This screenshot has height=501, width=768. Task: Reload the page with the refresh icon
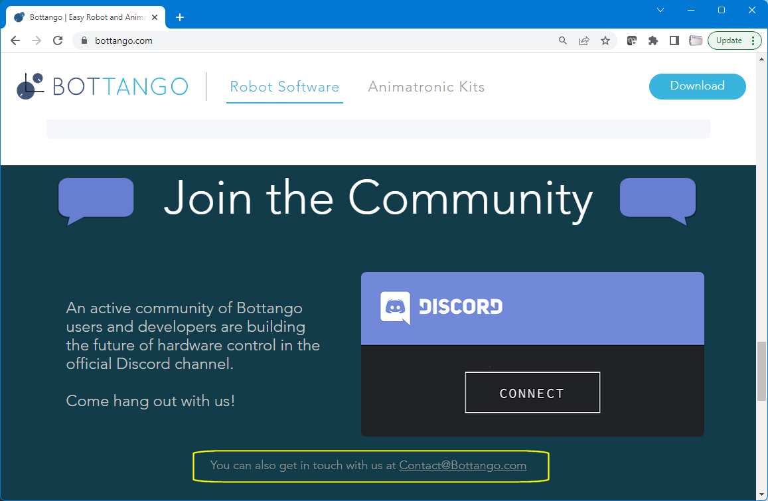coord(58,40)
